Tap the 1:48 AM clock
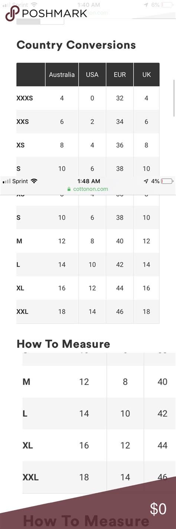This screenshot has height=529, width=176. [x=89, y=181]
